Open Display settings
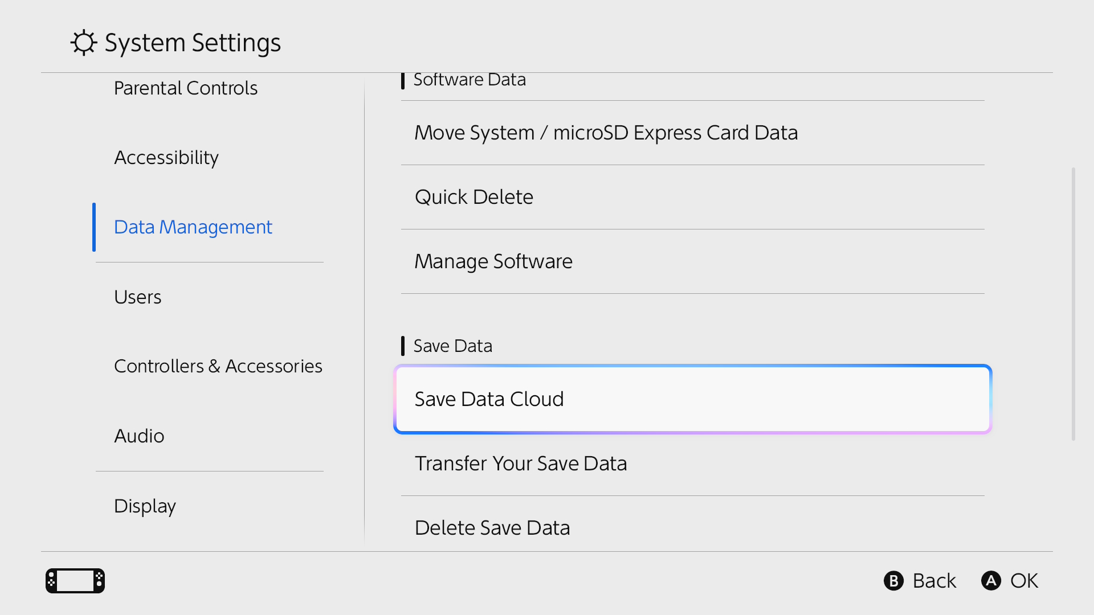This screenshot has width=1094, height=615. point(145,506)
